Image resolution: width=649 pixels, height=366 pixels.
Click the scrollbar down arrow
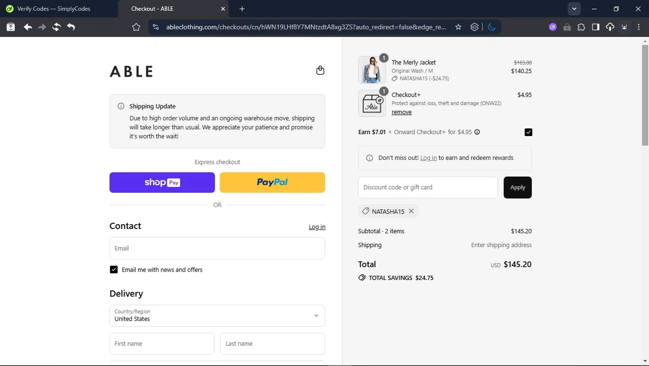tap(645, 361)
